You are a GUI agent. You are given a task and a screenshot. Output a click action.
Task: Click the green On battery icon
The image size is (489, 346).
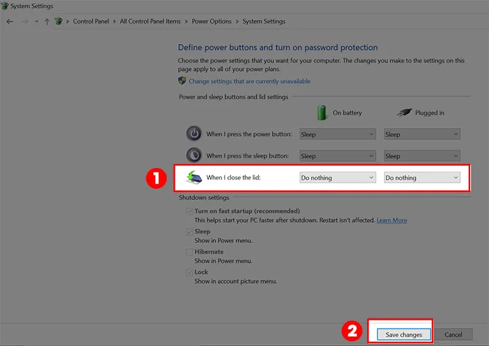pyautogui.click(x=322, y=112)
